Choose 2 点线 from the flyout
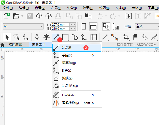 pos(77,48)
